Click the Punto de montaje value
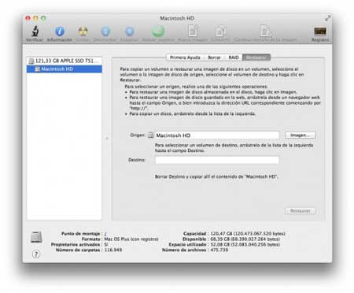 click(105, 233)
